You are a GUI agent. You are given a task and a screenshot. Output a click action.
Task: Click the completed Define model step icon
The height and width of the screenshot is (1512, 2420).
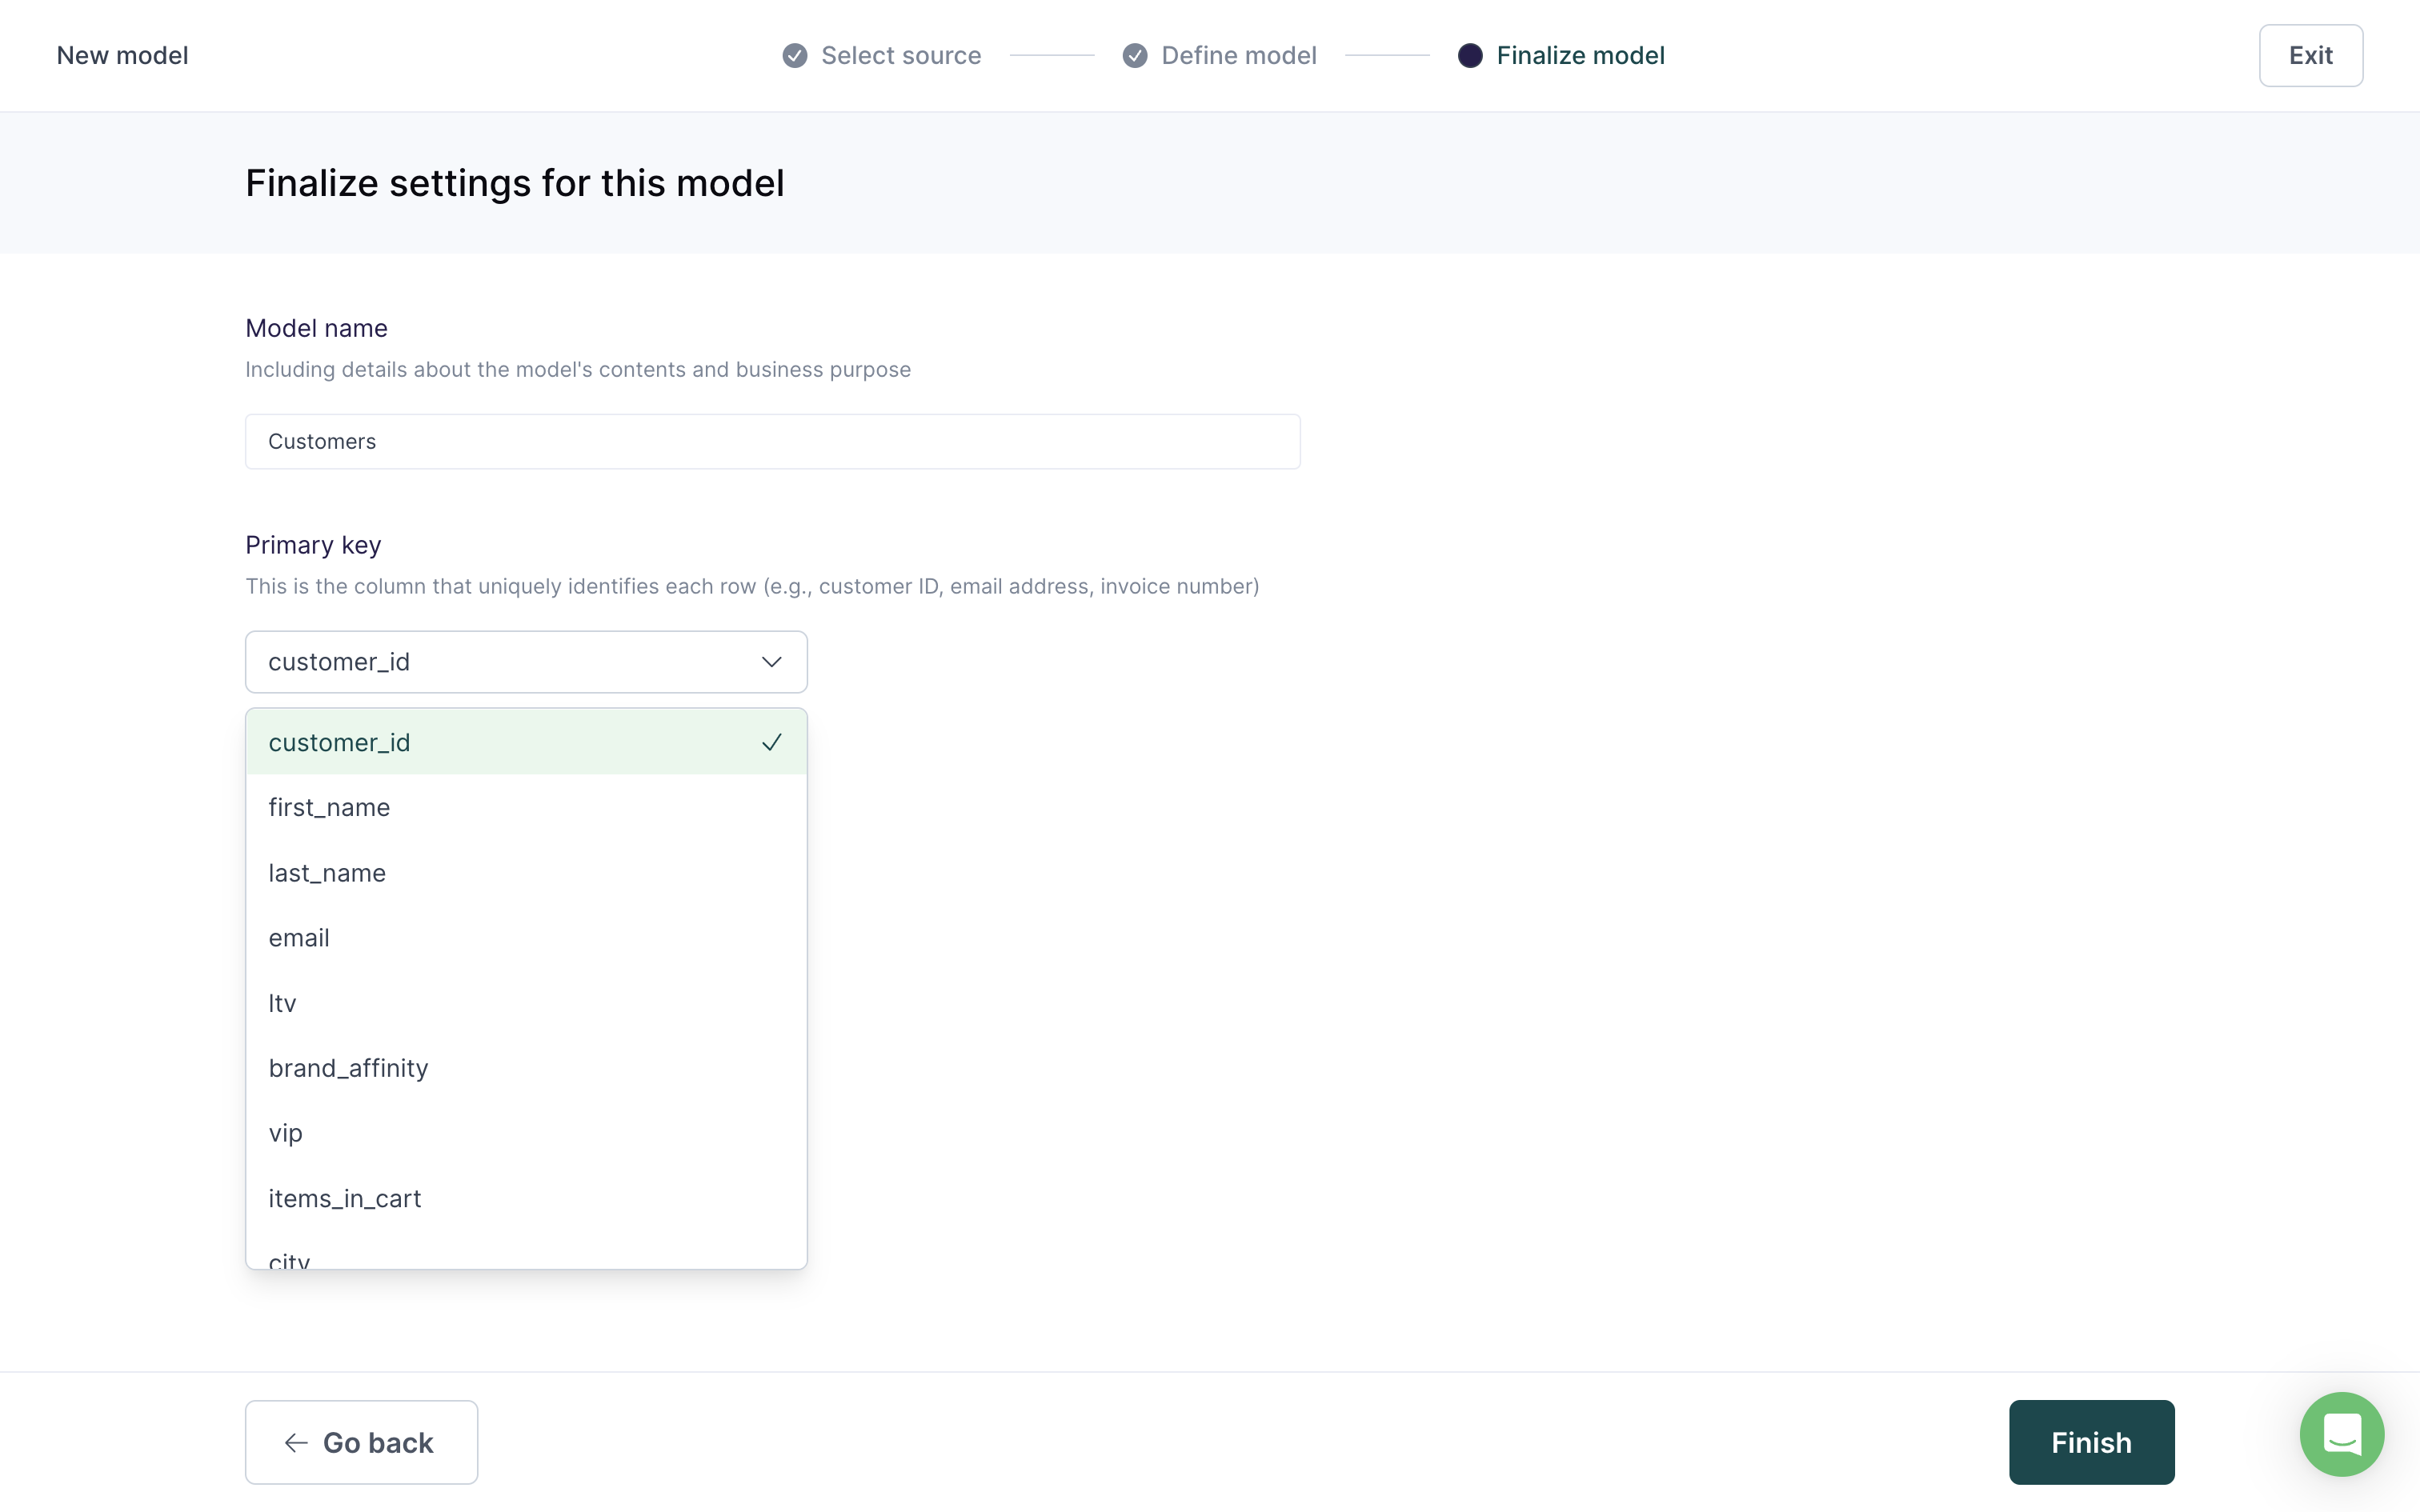[x=1134, y=54]
